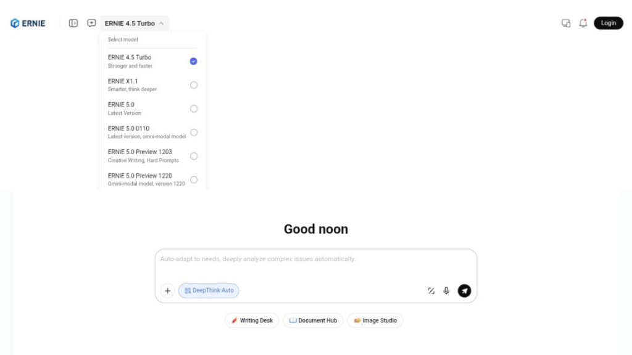
Task: Start a new chat with the plus-bubble icon
Action: pyautogui.click(x=91, y=23)
